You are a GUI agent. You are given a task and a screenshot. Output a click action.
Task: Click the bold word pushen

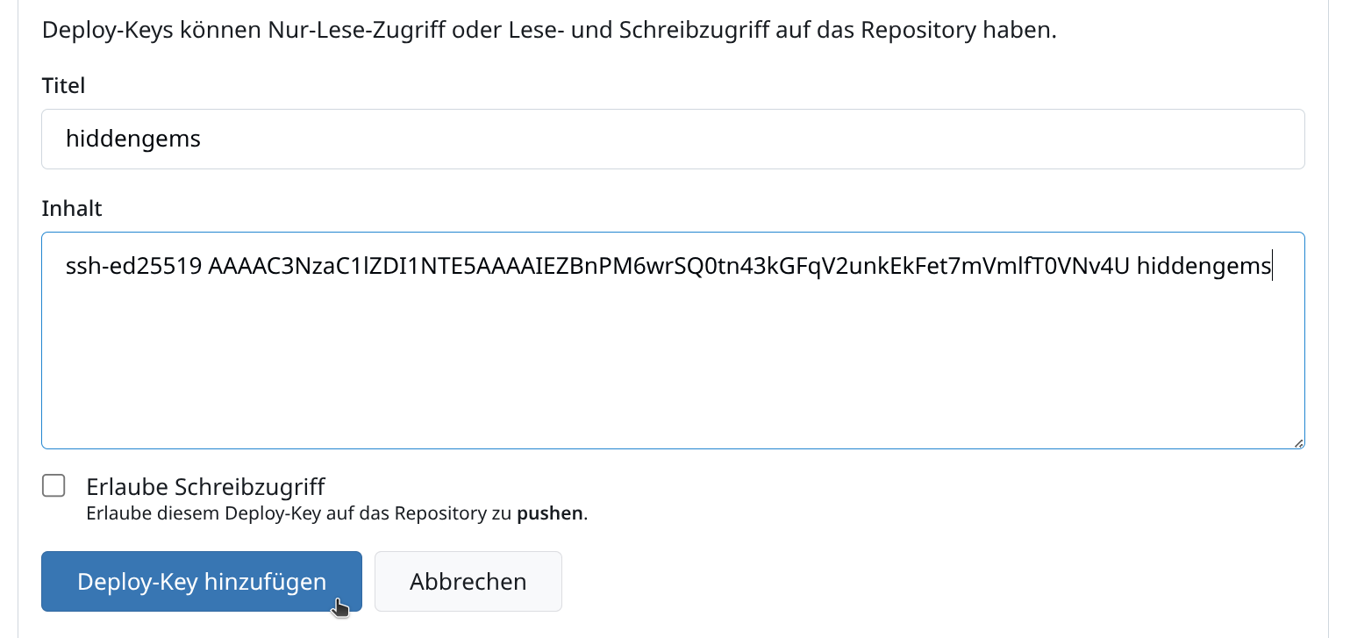550,513
